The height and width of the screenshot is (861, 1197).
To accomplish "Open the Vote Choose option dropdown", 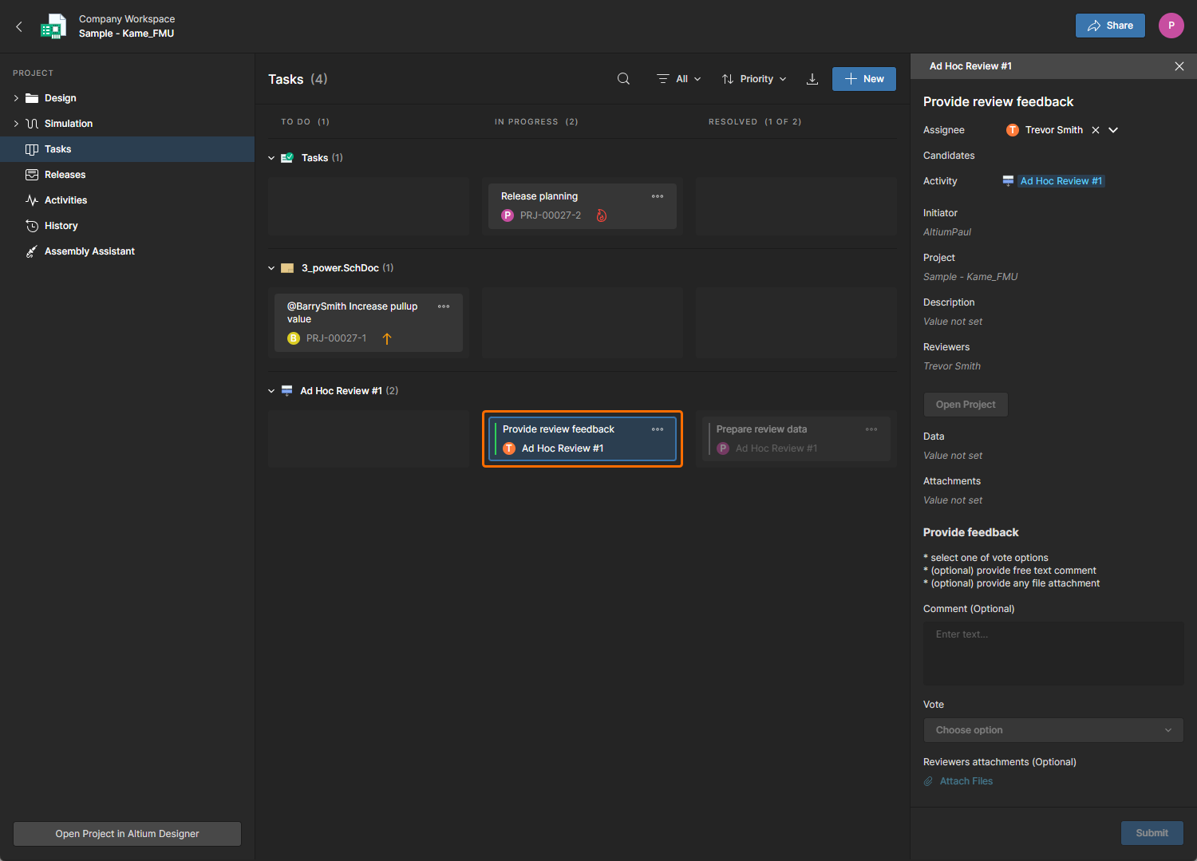I will pos(1053,730).
